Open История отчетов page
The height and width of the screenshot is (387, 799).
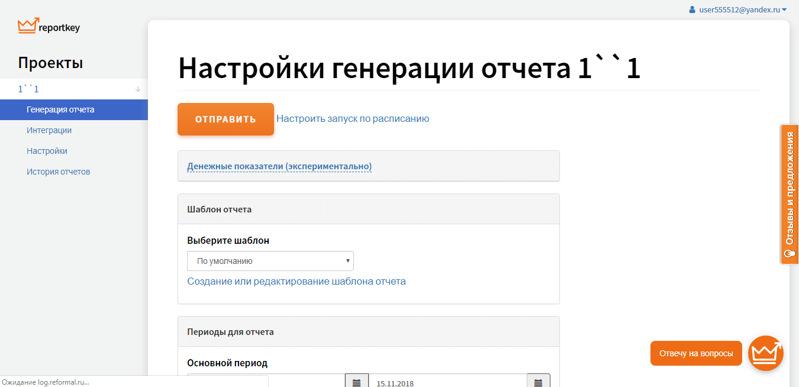[58, 172]
